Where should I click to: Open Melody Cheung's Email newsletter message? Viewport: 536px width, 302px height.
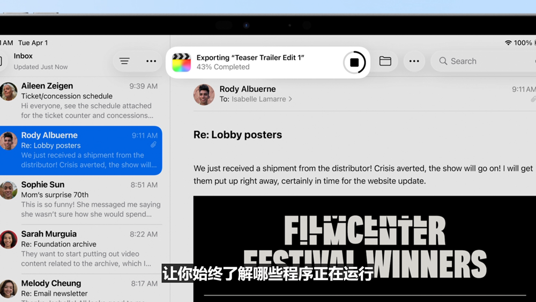pos(81,289)
